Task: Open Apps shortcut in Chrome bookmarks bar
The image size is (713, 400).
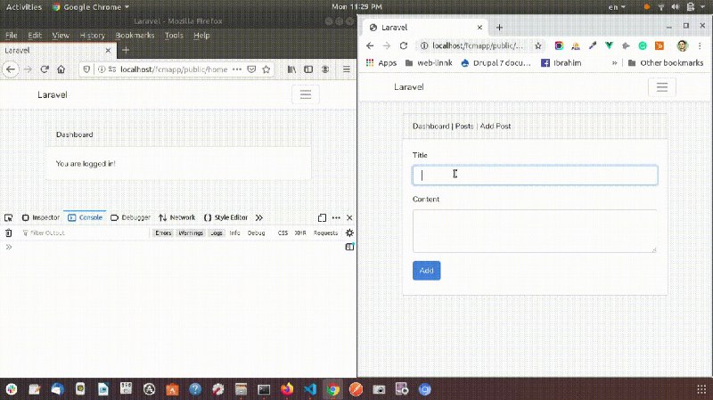Action: pyautogui.click(x=381, y=63)
